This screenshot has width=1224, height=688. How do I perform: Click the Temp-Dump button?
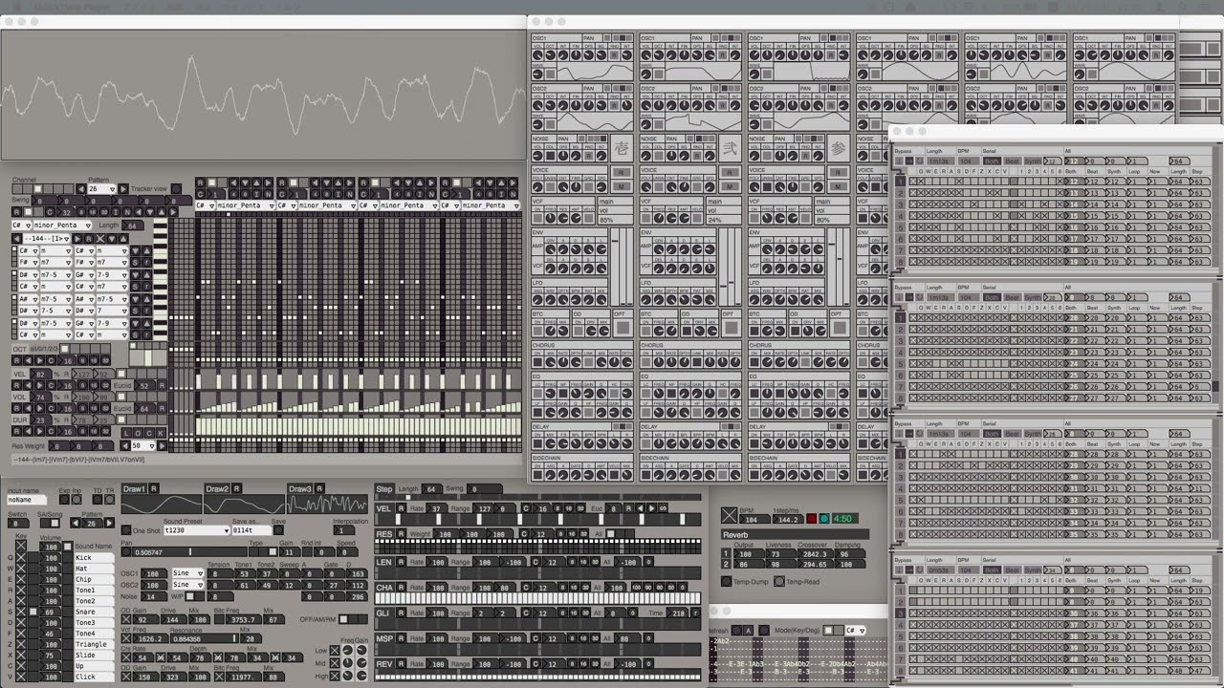728,581
